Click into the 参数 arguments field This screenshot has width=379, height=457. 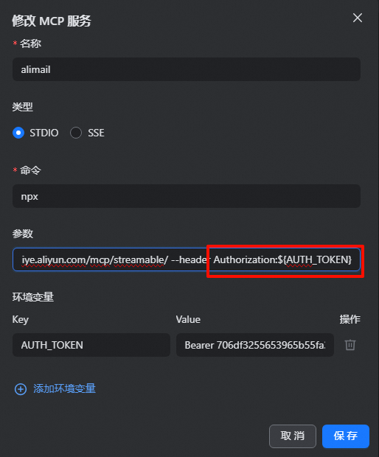click(187, 259)
